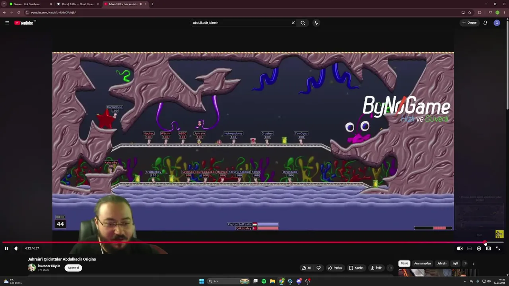Like the video
509x286 pixels.
tap(306, 268)
